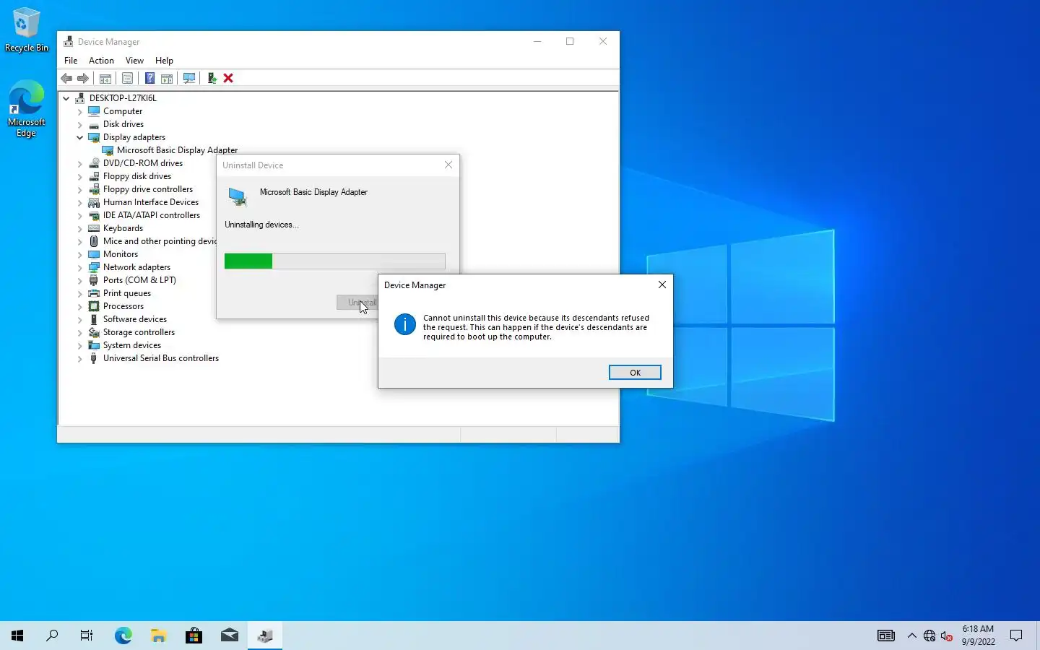Expand the Floppy drive controllers node
This screenshot has height=650, width=1040.
(x=79, y=189)
